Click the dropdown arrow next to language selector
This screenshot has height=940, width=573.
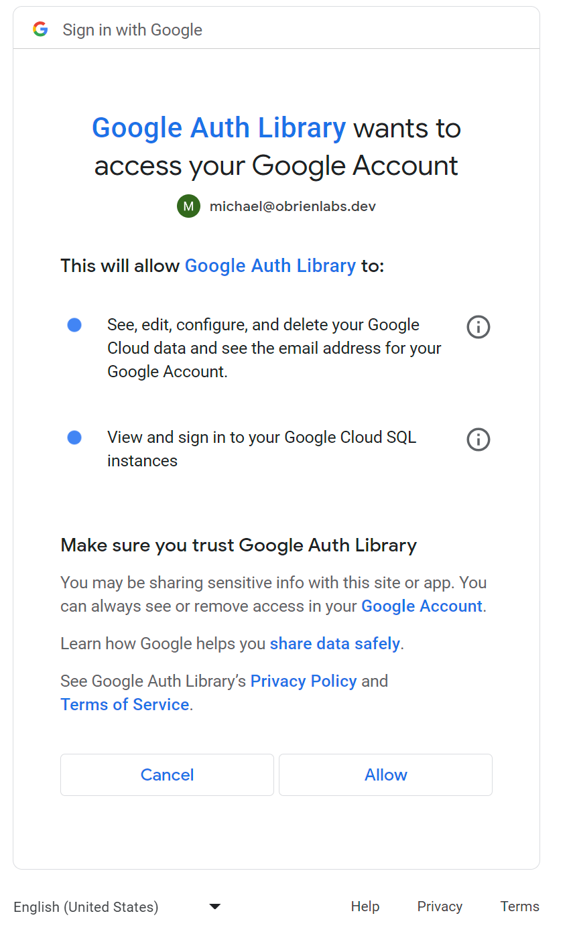point(214,906)
